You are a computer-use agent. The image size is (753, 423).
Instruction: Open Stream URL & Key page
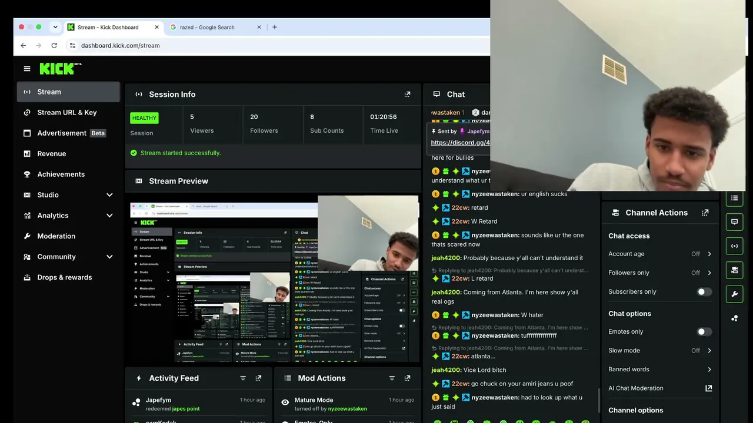tap(68, 113)
